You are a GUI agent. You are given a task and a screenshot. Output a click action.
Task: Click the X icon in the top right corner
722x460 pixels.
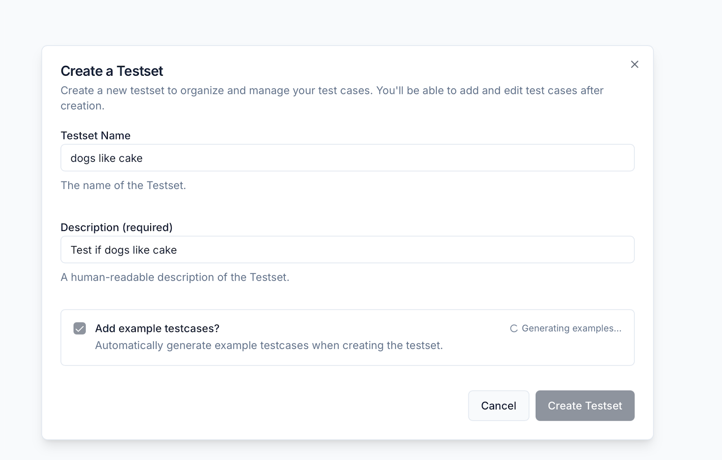tap(634, 64)
